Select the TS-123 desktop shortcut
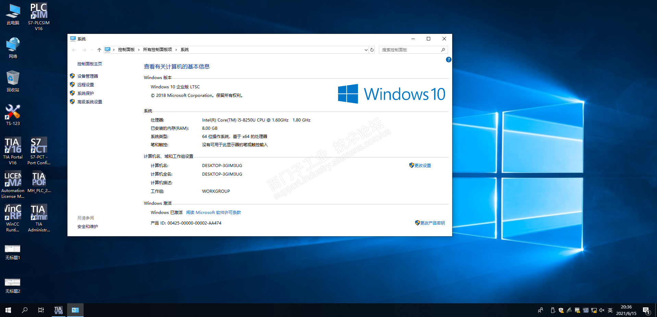This screenshot has width=657, height=317. pyautogui.click(x=13, y=115)
